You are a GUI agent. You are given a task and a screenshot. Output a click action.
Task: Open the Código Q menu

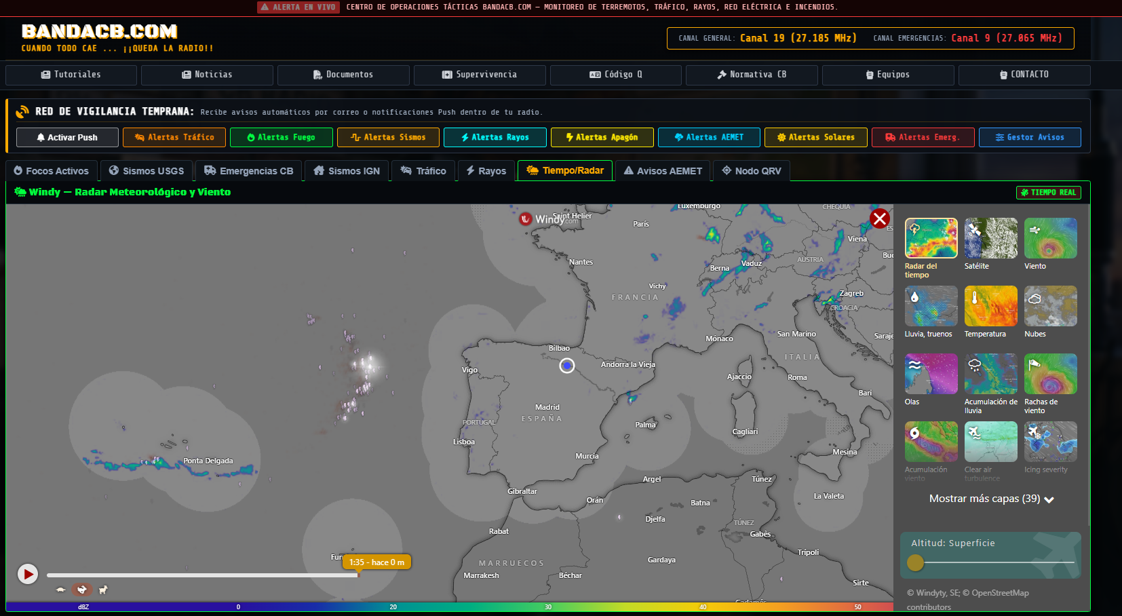tap(615, 75)
